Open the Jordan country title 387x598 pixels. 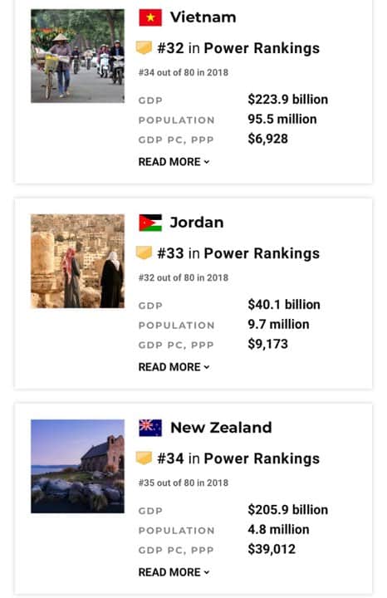point(197,223)
